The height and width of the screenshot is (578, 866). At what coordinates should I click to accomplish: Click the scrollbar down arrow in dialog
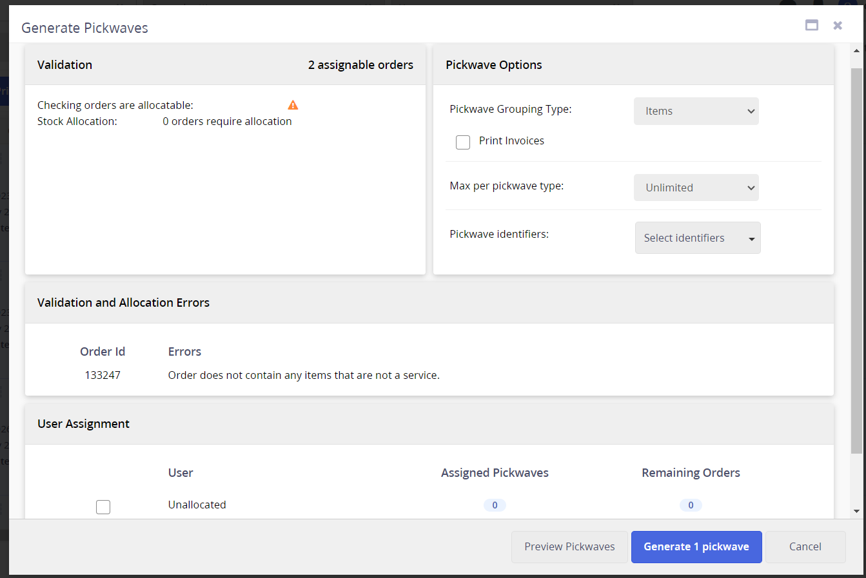[856, 511]
